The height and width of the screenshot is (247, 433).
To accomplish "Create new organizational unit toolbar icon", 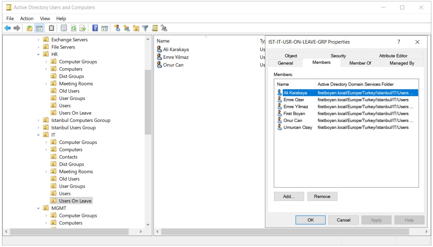I will point(136,28).
